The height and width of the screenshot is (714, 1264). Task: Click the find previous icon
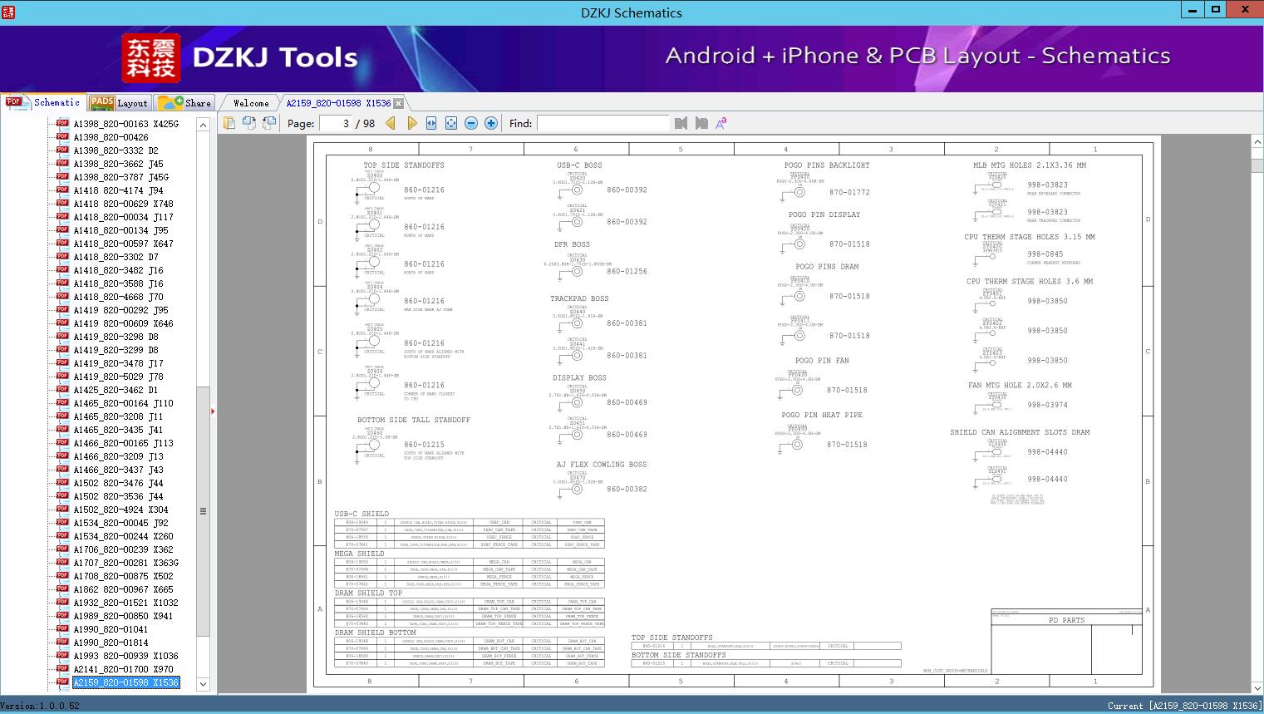pos(681,123)
